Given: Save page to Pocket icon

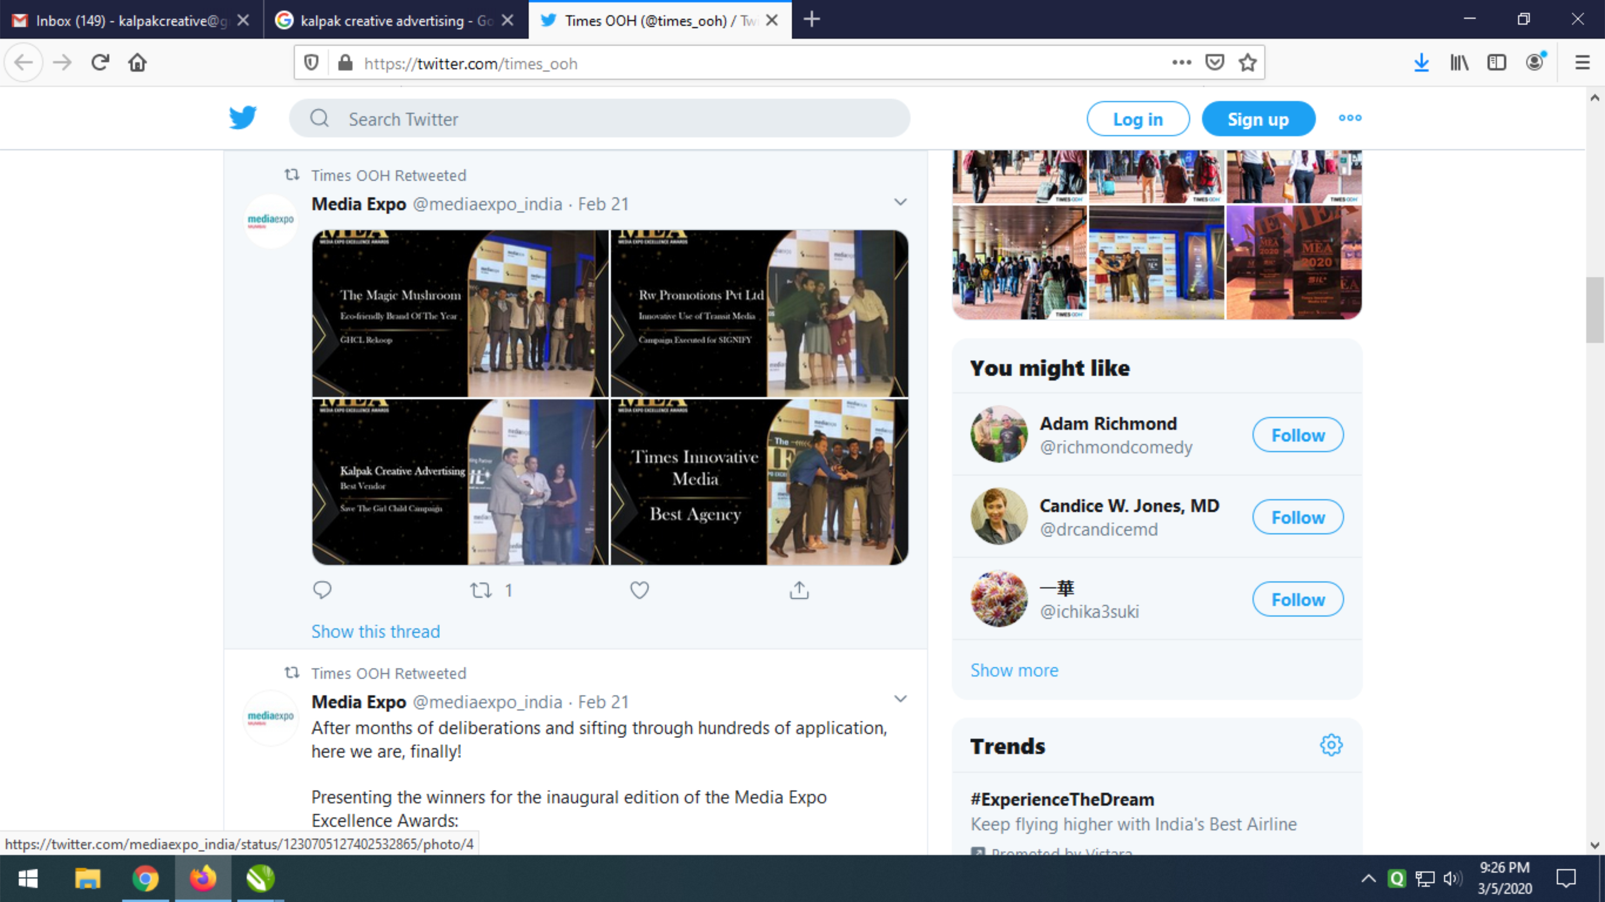Looking at the screenshot, I should [x=1214, y=63].
